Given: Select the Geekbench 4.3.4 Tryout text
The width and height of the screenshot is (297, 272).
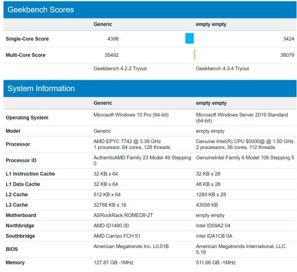Looking at the screenshot, I should [x=222, y=68].
